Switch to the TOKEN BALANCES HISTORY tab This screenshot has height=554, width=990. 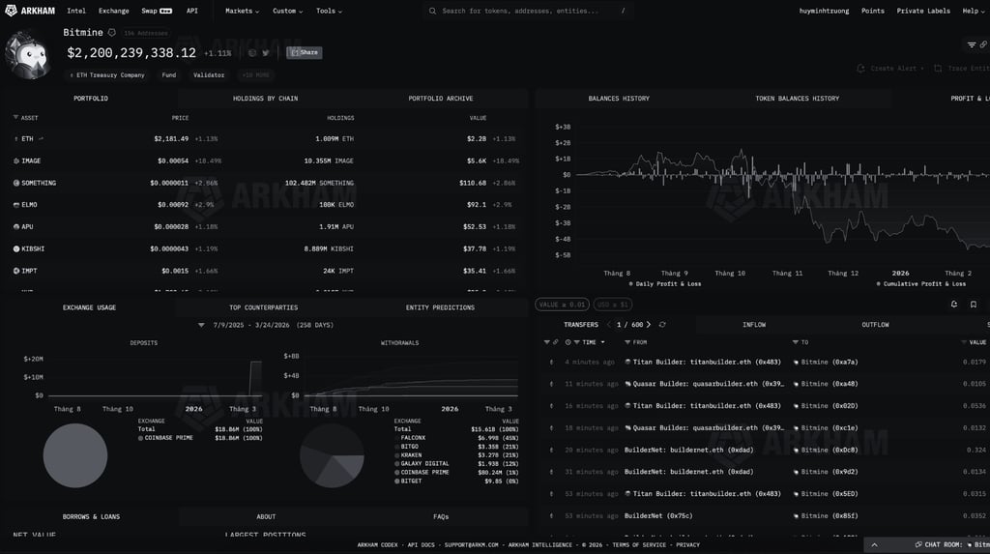click(x=798, y=99)
